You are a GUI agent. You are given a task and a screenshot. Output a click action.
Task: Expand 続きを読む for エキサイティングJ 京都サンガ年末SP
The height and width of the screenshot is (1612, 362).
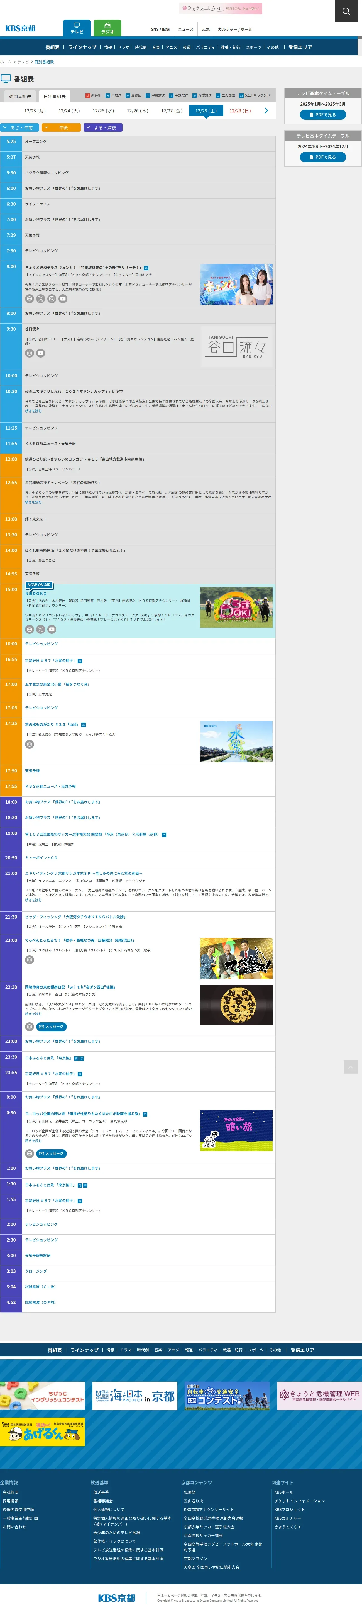pyautogui.click(x=33, y=900)
